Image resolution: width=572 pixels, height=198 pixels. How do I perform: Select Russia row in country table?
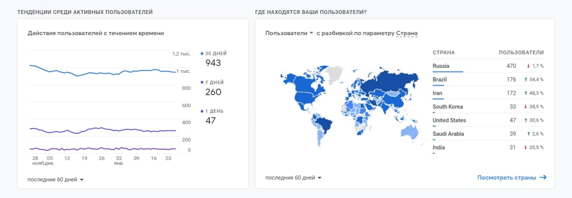tap(488, 66)
